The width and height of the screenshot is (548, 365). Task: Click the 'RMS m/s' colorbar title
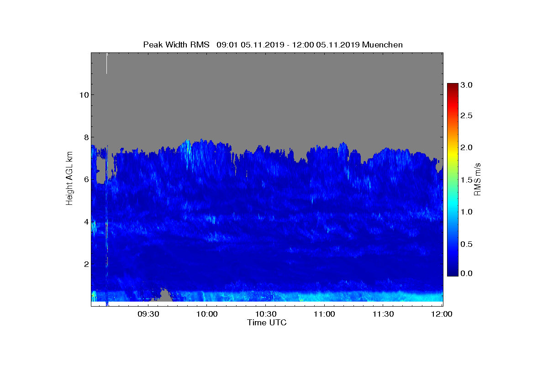coord(478,179)
